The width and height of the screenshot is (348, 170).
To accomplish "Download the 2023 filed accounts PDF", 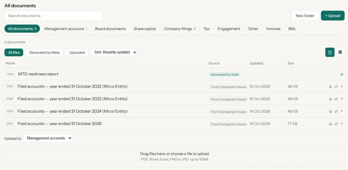I will 330,99.
